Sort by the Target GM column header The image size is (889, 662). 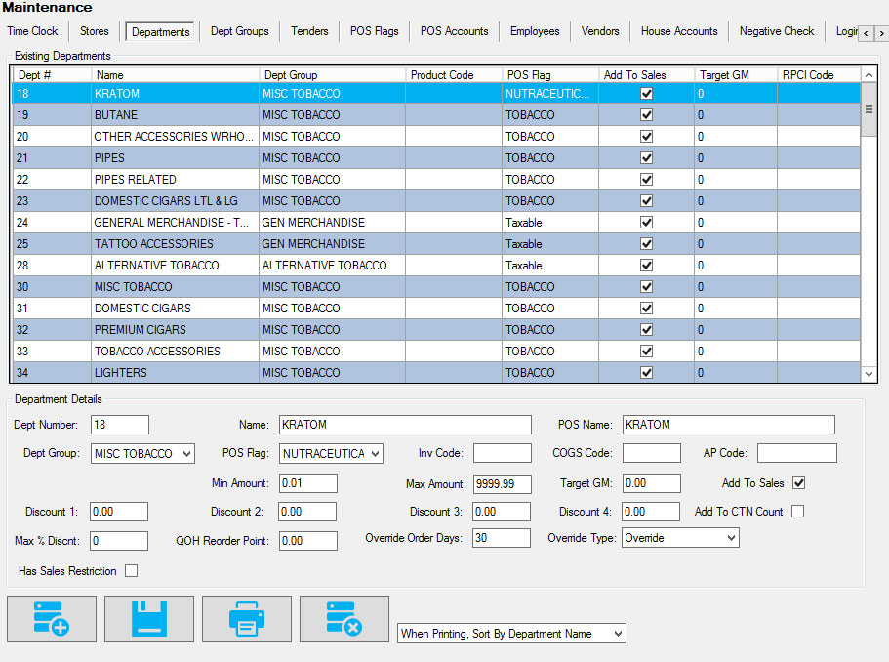pos(736,75)
